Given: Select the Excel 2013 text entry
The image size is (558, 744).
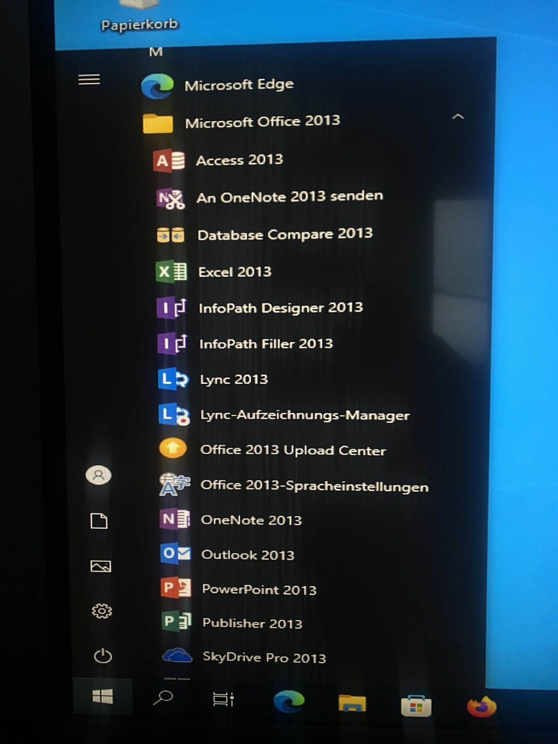Looking at the screenshot, I should [x=235, y=272].
